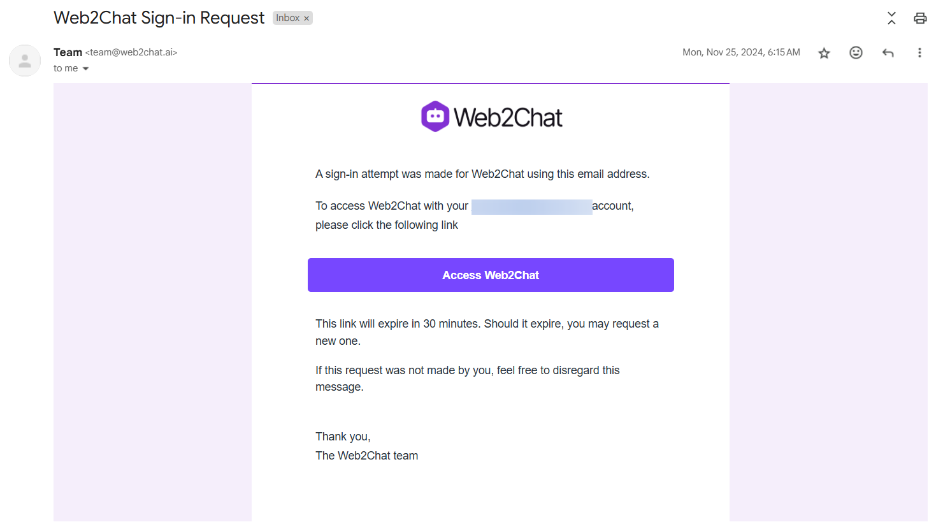The image size is (936, 529).
Task: Click the team@web2chat.ai sender address
Action: click(x=131, y=52)
